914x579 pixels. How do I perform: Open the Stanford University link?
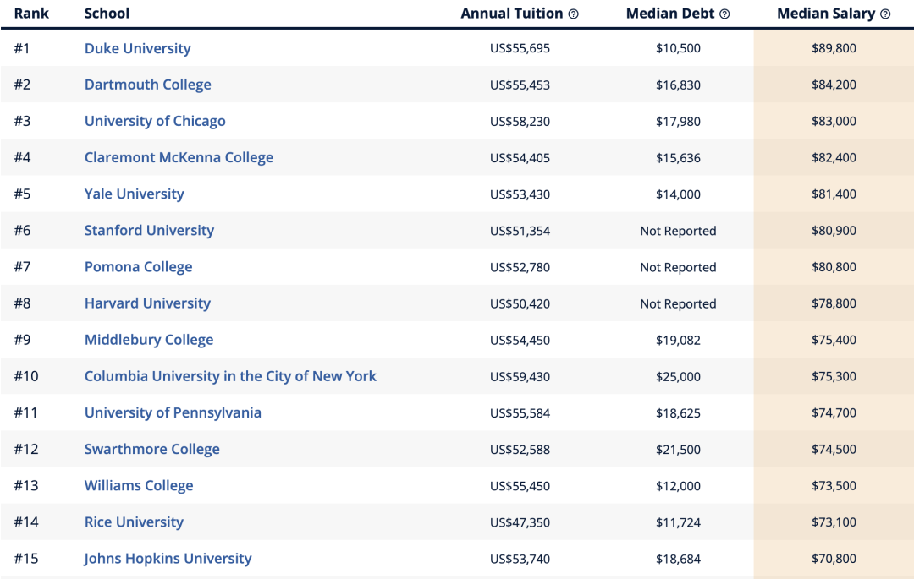point(149,231)
